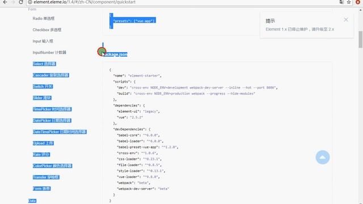Open Form 表单 sidebar link
This screenshot has height=204, width=363.
[x=41, y=189]
